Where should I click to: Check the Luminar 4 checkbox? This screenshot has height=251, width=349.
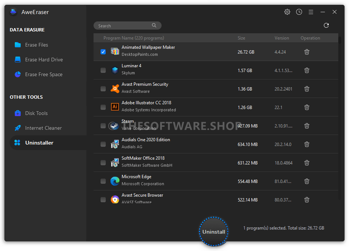103,70
